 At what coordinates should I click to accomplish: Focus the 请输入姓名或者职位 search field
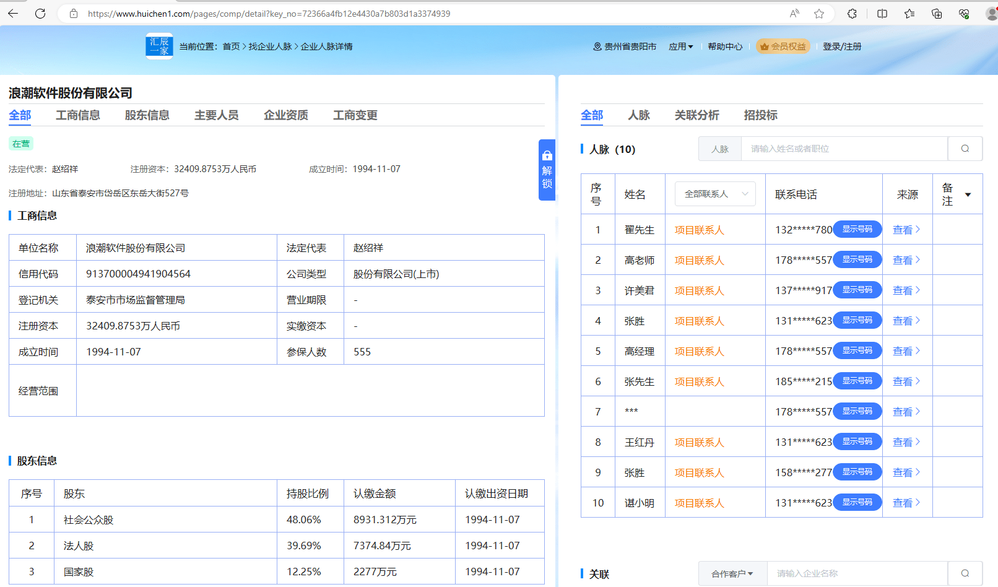(844, 149)
